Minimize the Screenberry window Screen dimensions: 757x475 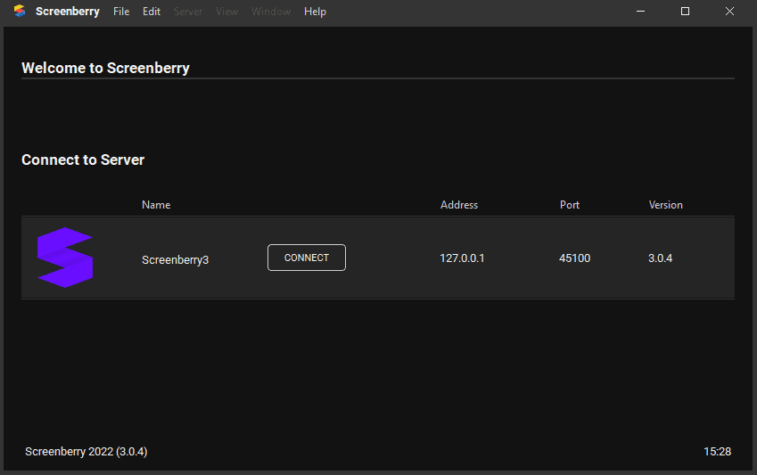click(641, 11)
